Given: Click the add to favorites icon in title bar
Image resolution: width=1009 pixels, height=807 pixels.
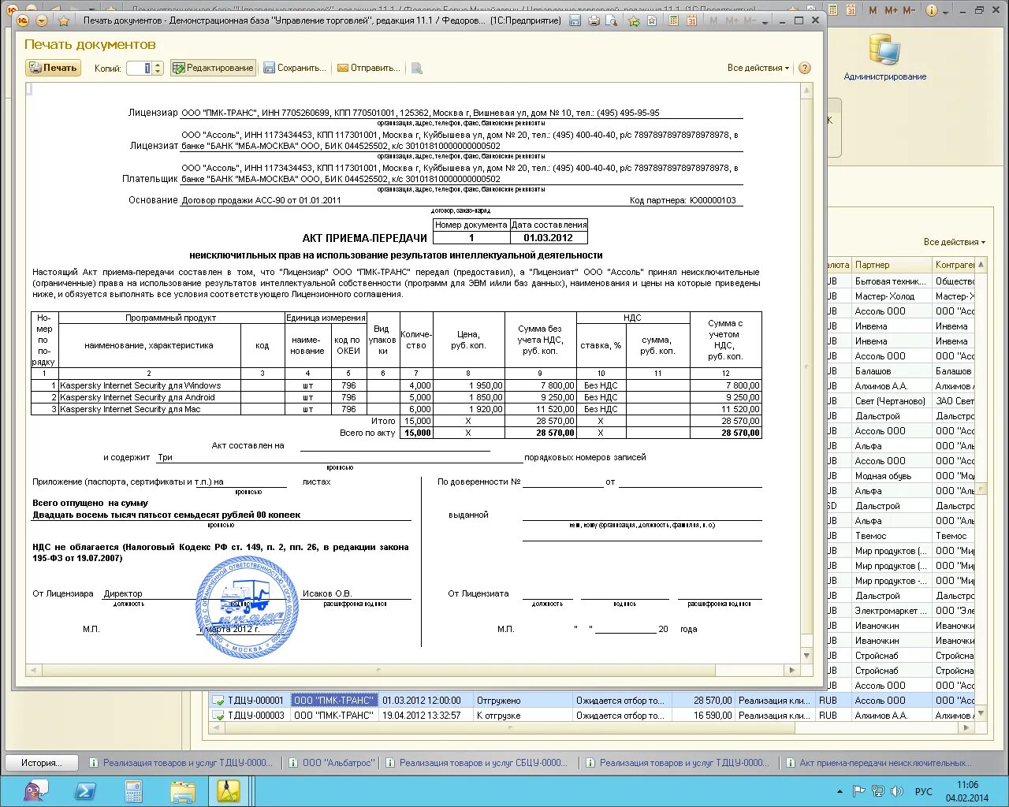Looking at the screenshot, I should pyautogui.click(x=634, y=20).
